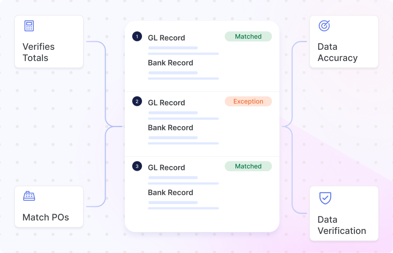
Task: Click the shield checkmark icon above Data Verification
Action: point(325,198)
